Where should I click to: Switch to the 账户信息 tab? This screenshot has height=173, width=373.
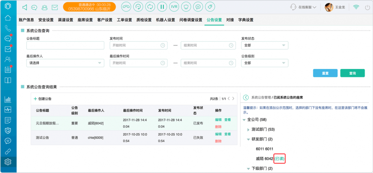[26, 20]
